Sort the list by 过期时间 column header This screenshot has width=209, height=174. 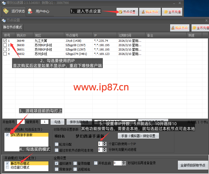coord(130,35)
